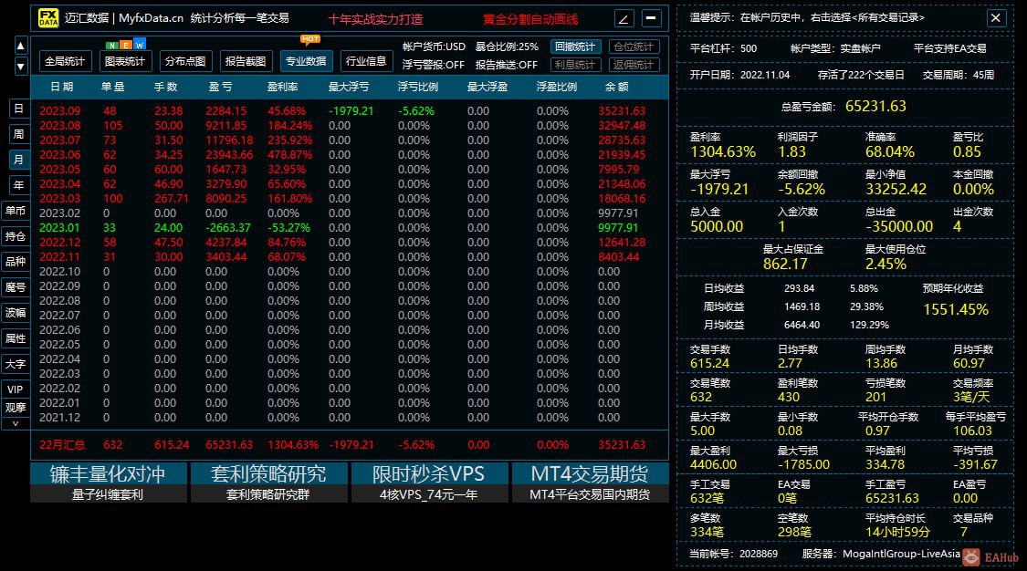Viewport: 1027px width, 571px height.
Task: Select the 日 (day) sidebar icon
Action: tap(18, 109)
